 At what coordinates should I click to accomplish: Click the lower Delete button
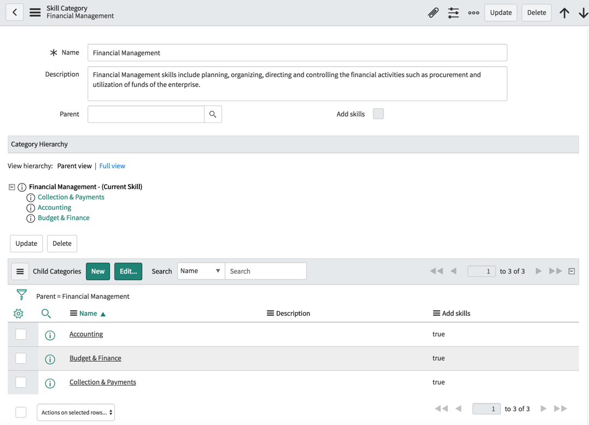click(62, 244)
